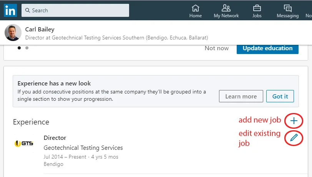
Task: Click the Learn more button
Action: tap(241, 96)
